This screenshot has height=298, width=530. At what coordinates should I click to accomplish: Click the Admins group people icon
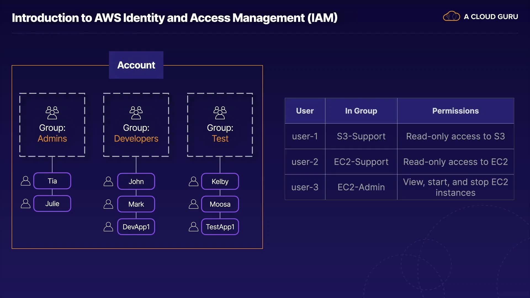pos(52,113)
